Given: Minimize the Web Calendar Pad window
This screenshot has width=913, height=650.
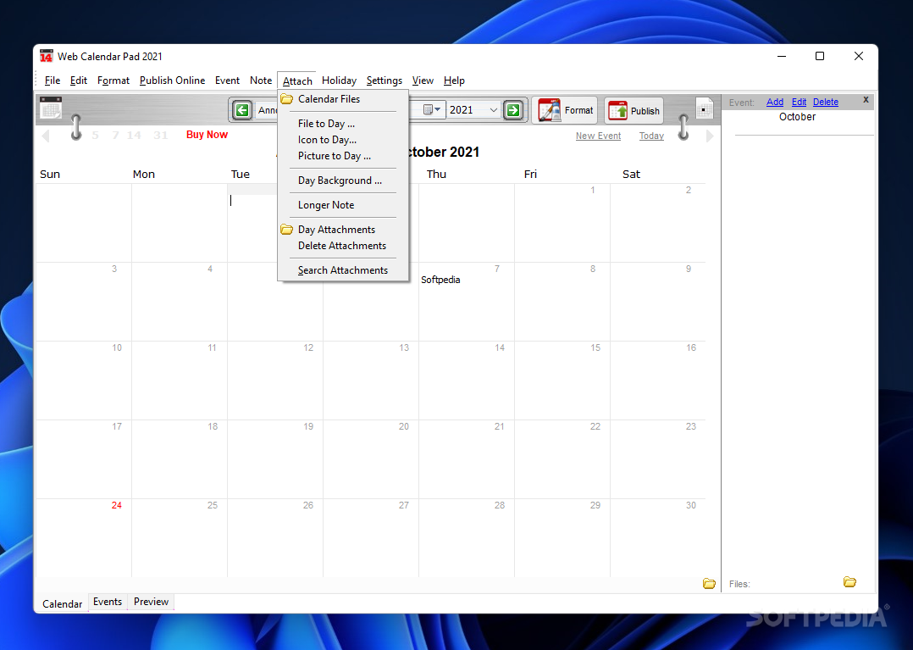Looking at the screenshot, I should [x=782, y=56].
